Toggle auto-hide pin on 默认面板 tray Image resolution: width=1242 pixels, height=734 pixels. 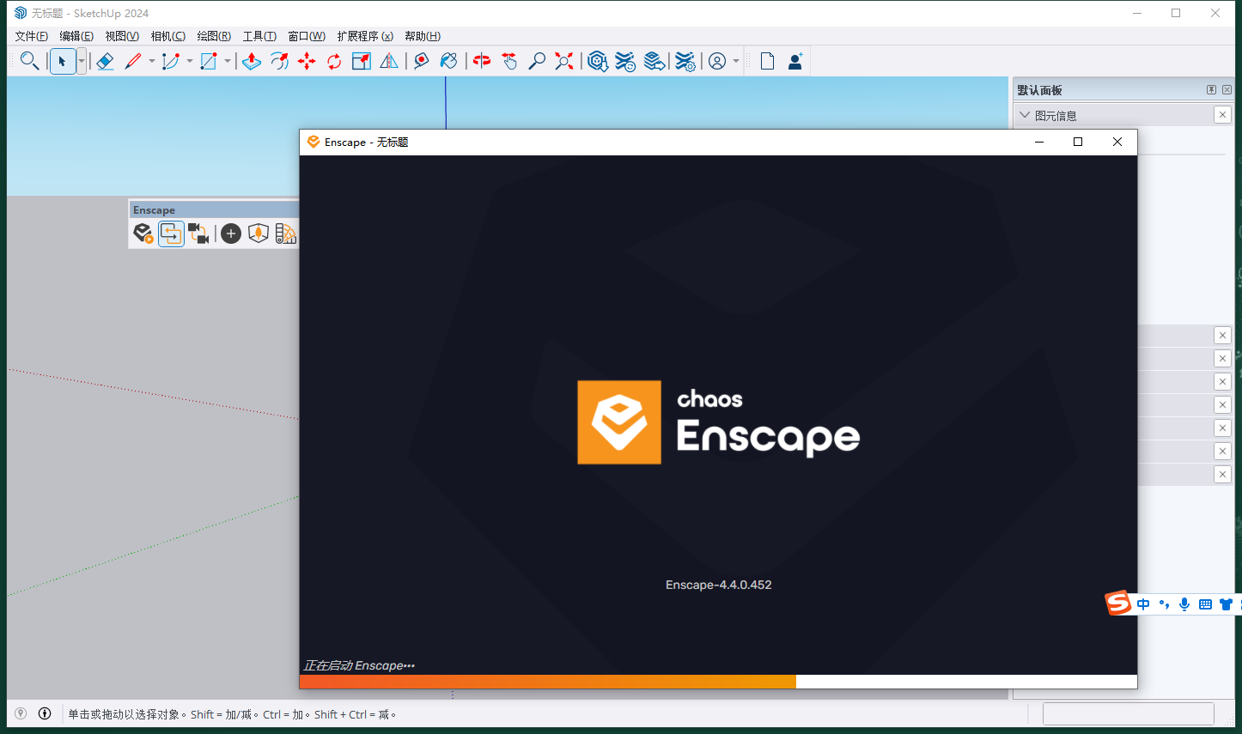coord(1211,89)
